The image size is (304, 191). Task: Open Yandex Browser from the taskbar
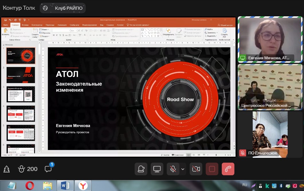click(x=83, y=186)
